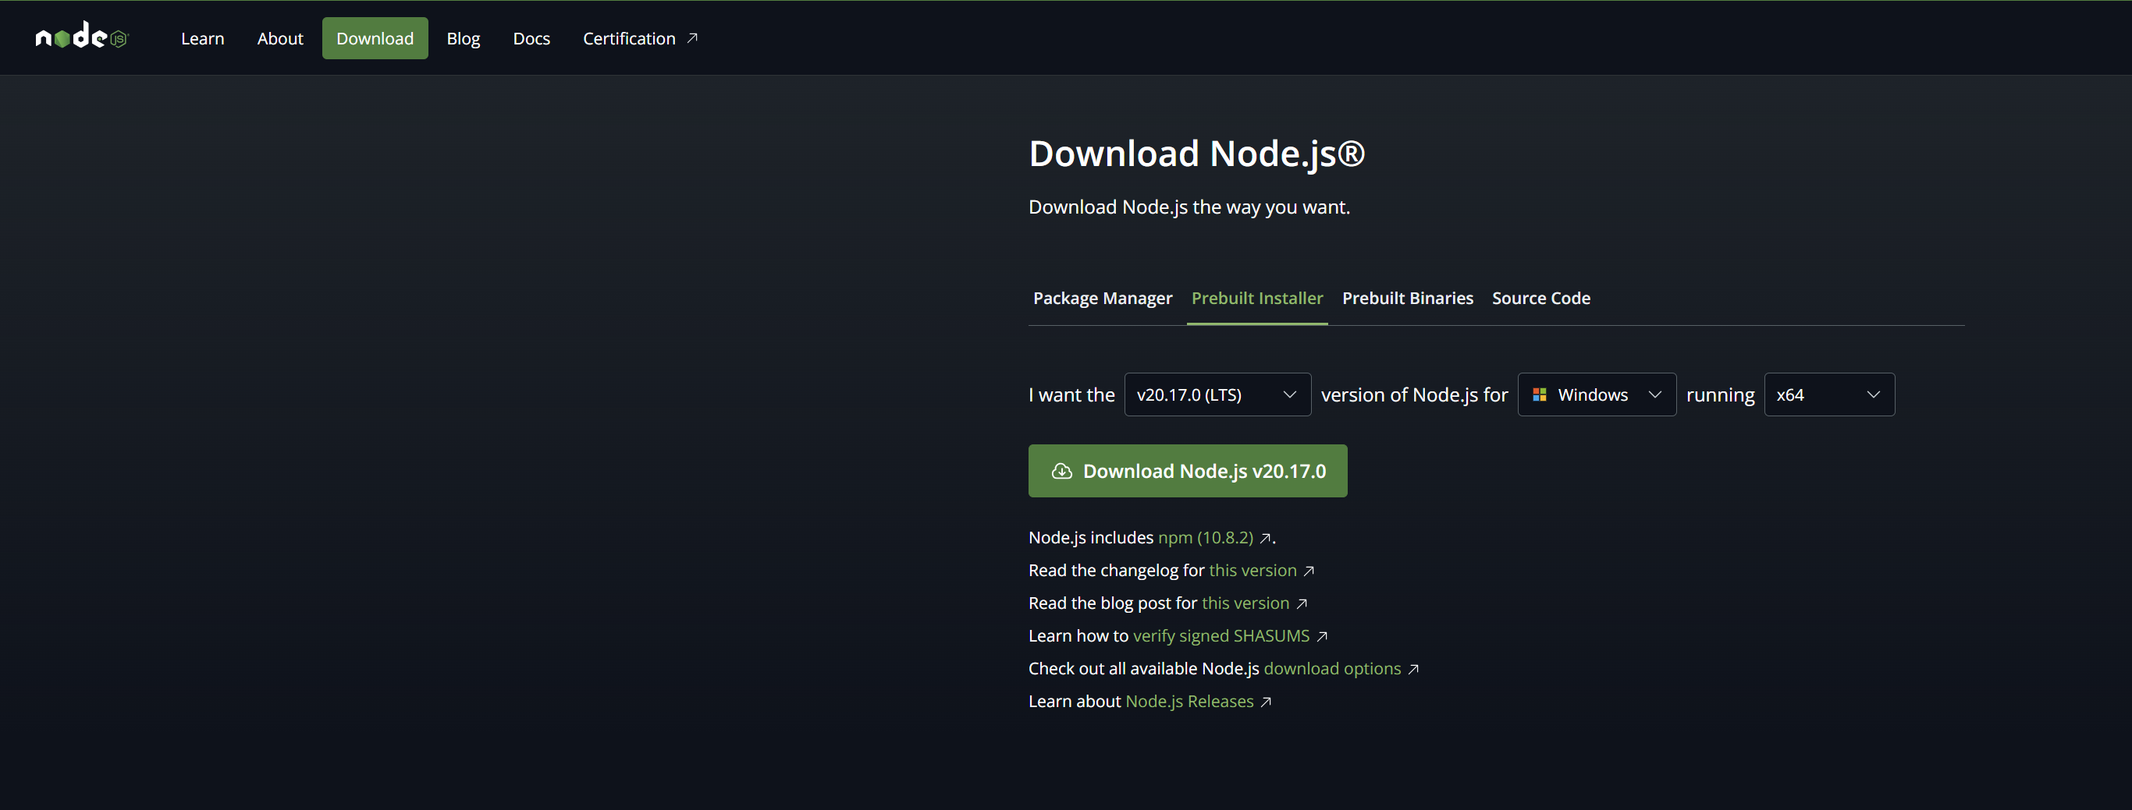Select the Prebuilt Installer tab
Image resolution: width=2132 pixels, height=810 pixels.
(x=1257, y=299)
